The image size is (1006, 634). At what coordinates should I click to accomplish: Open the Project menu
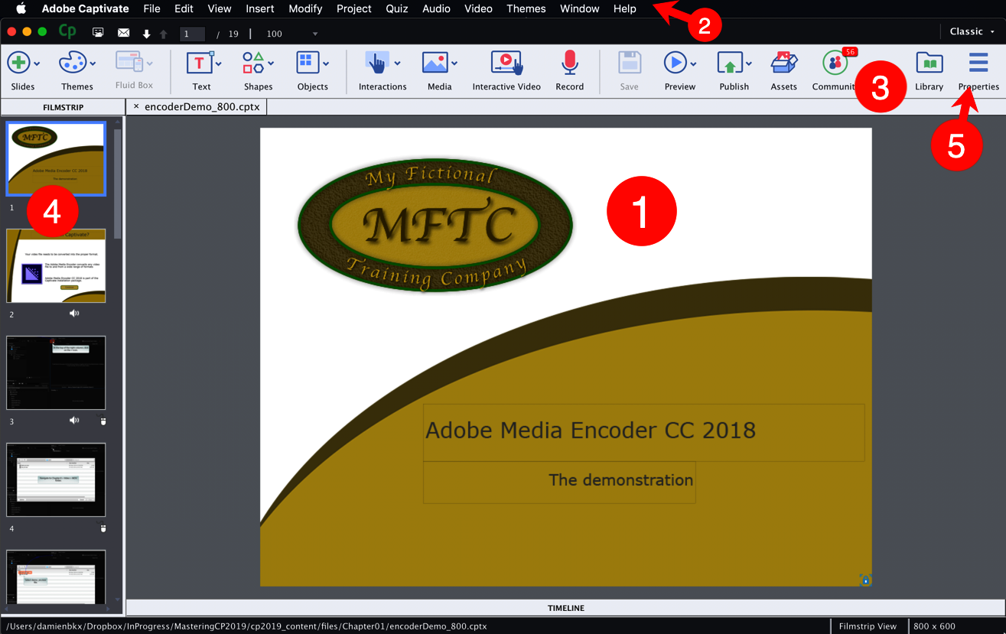tap(354, 8)
